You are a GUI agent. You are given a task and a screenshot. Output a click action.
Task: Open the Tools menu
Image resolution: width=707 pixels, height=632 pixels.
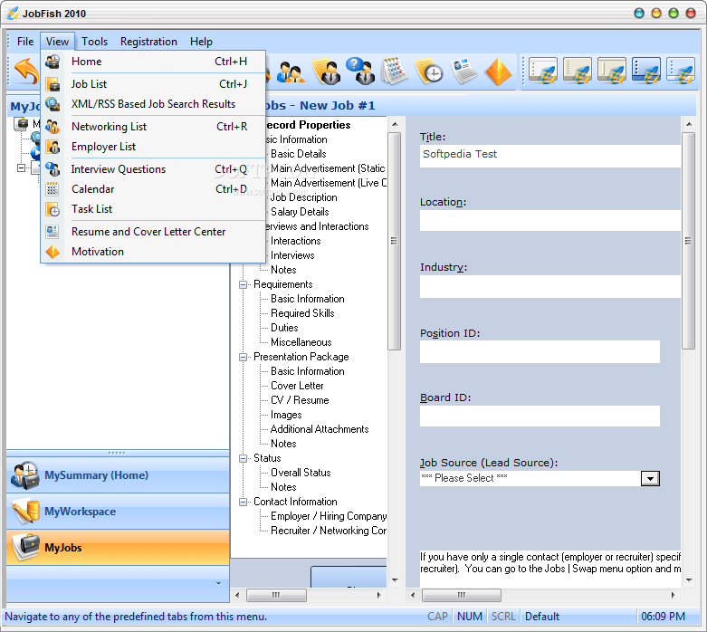tap(95, 42)
